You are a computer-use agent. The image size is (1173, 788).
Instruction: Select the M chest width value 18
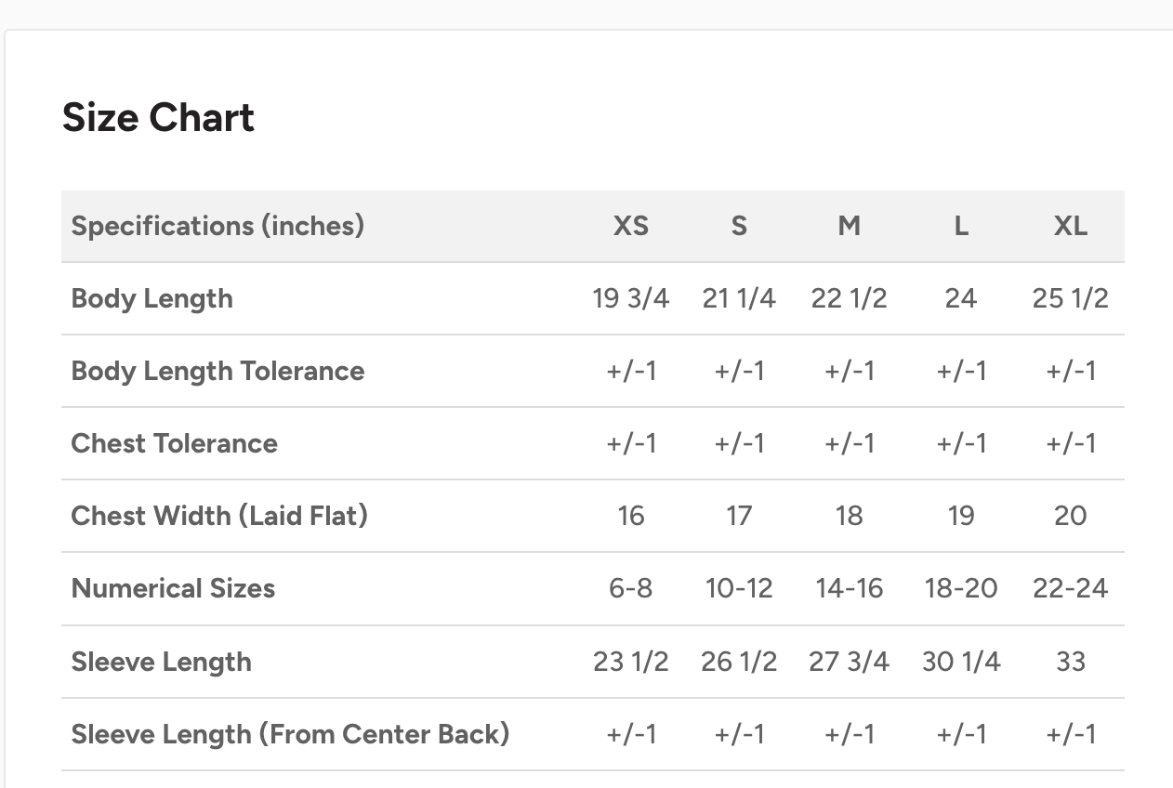coord(849,515)
